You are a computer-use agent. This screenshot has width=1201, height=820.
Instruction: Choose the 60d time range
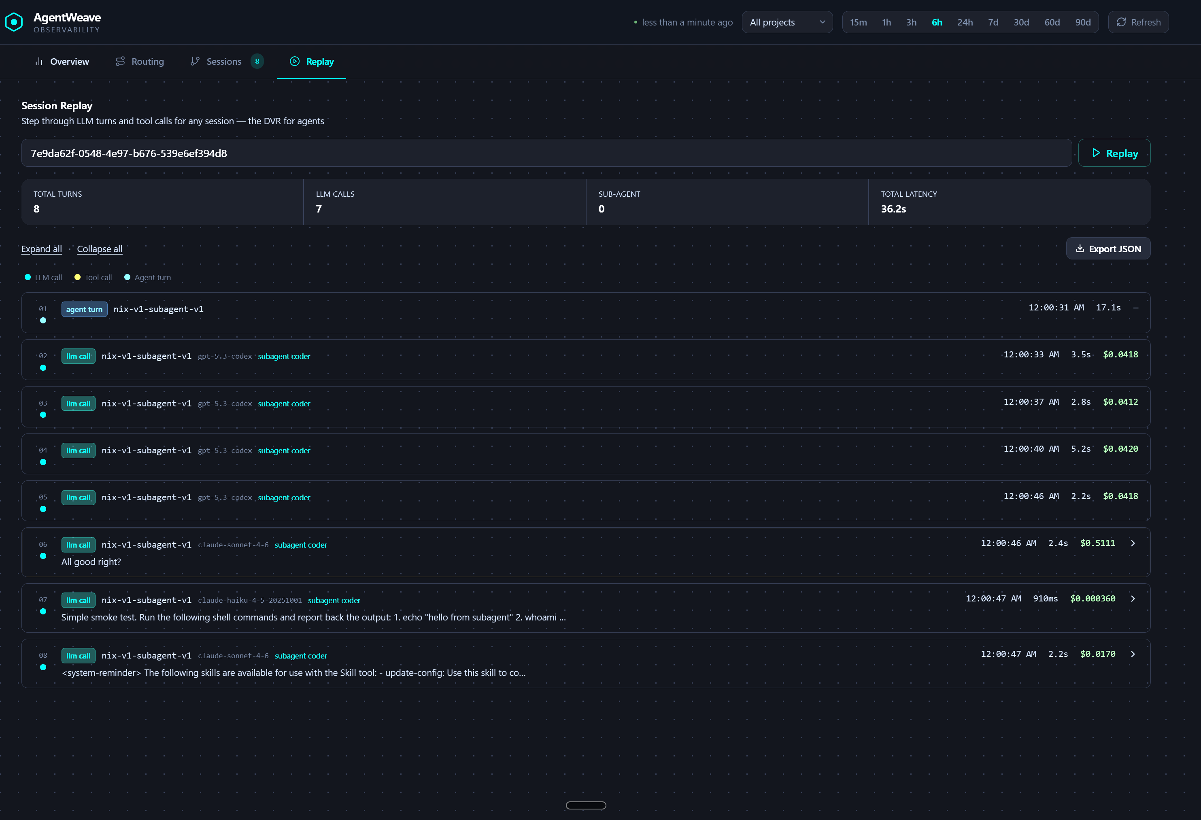coord(1052,22)
